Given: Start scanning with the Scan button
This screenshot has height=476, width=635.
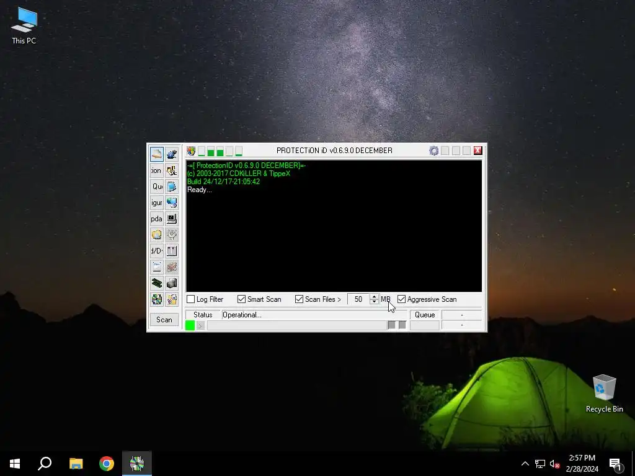Looking at the screenshot, I should click(x=164, y=320).
